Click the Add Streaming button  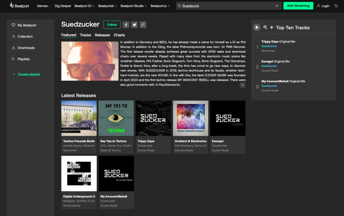[298, 6]
